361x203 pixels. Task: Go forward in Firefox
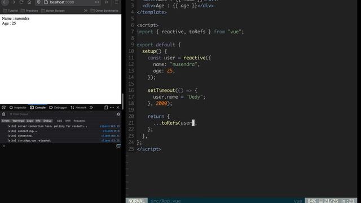point(13,2)
